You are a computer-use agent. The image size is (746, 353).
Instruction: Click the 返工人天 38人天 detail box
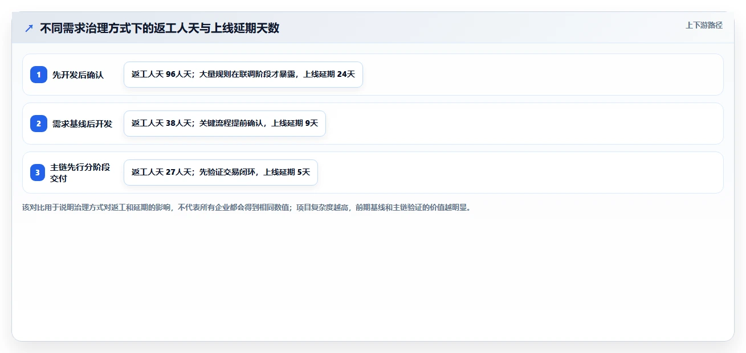pyautogui.click(x=225, y=124)
